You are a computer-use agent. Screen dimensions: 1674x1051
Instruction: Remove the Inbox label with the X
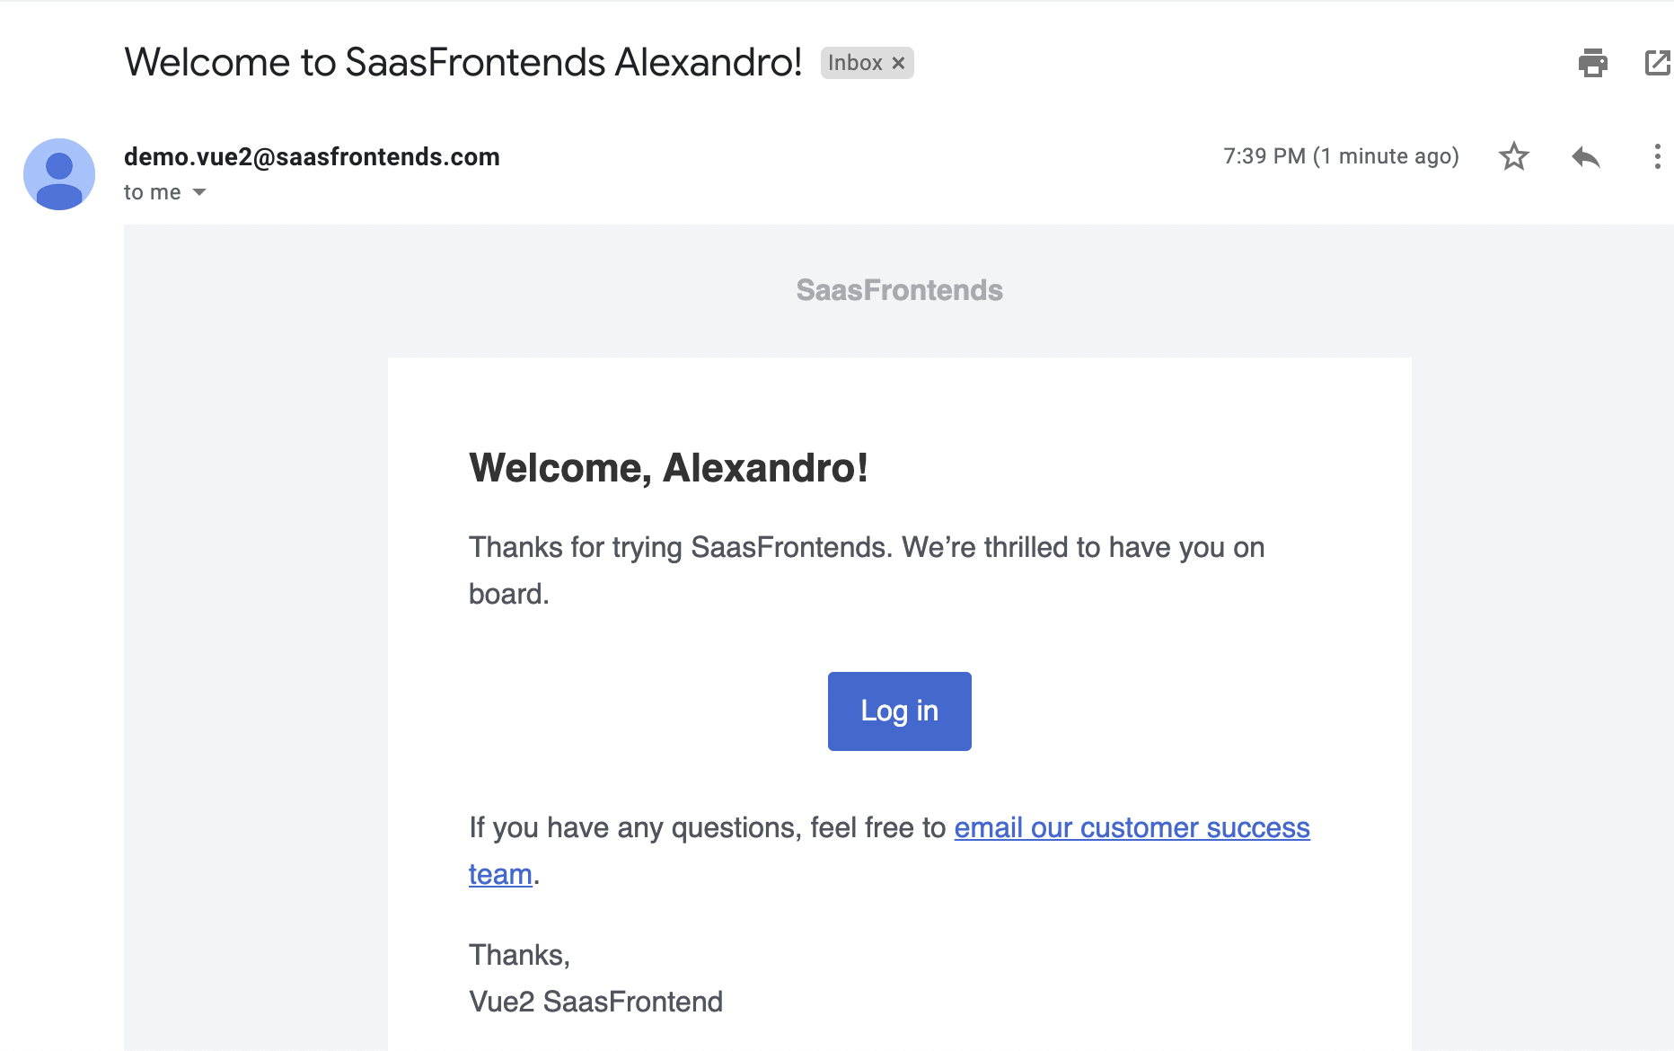[x=898, y=63]
